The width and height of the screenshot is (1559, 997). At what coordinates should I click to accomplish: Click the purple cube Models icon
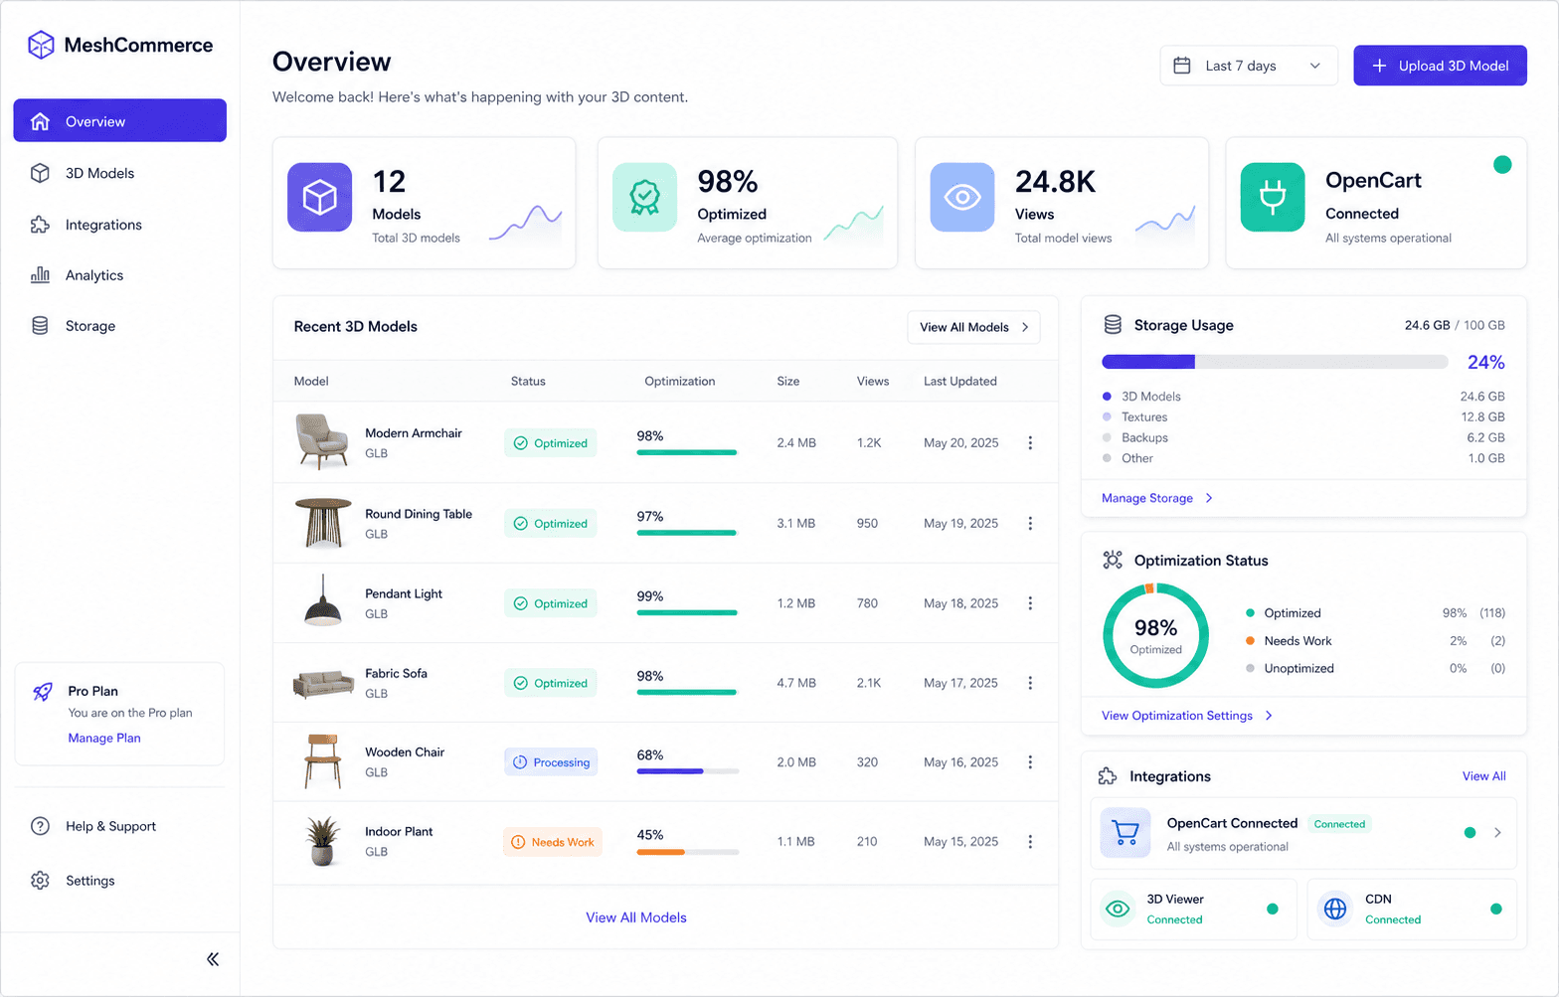coord(319,197)
